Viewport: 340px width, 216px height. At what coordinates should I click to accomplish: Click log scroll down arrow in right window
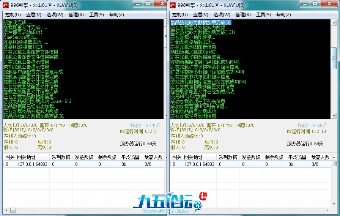(x=334, y=116)
